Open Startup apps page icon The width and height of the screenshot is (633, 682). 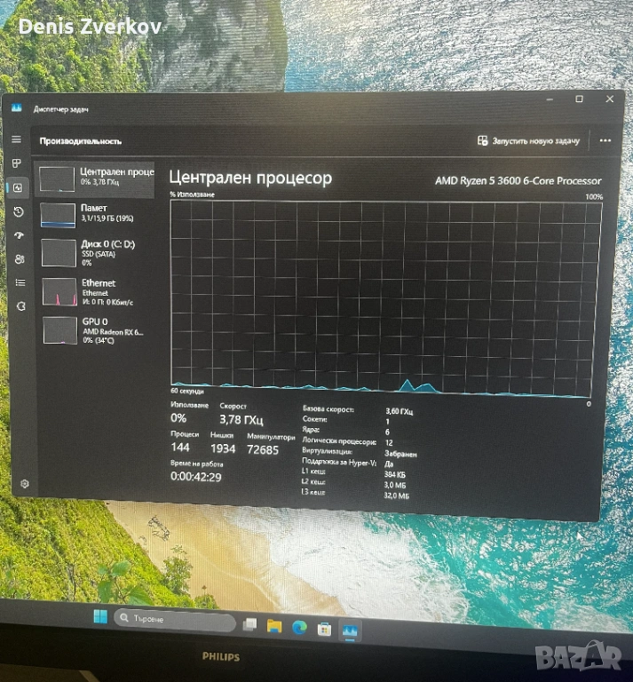tap(19, 235)
